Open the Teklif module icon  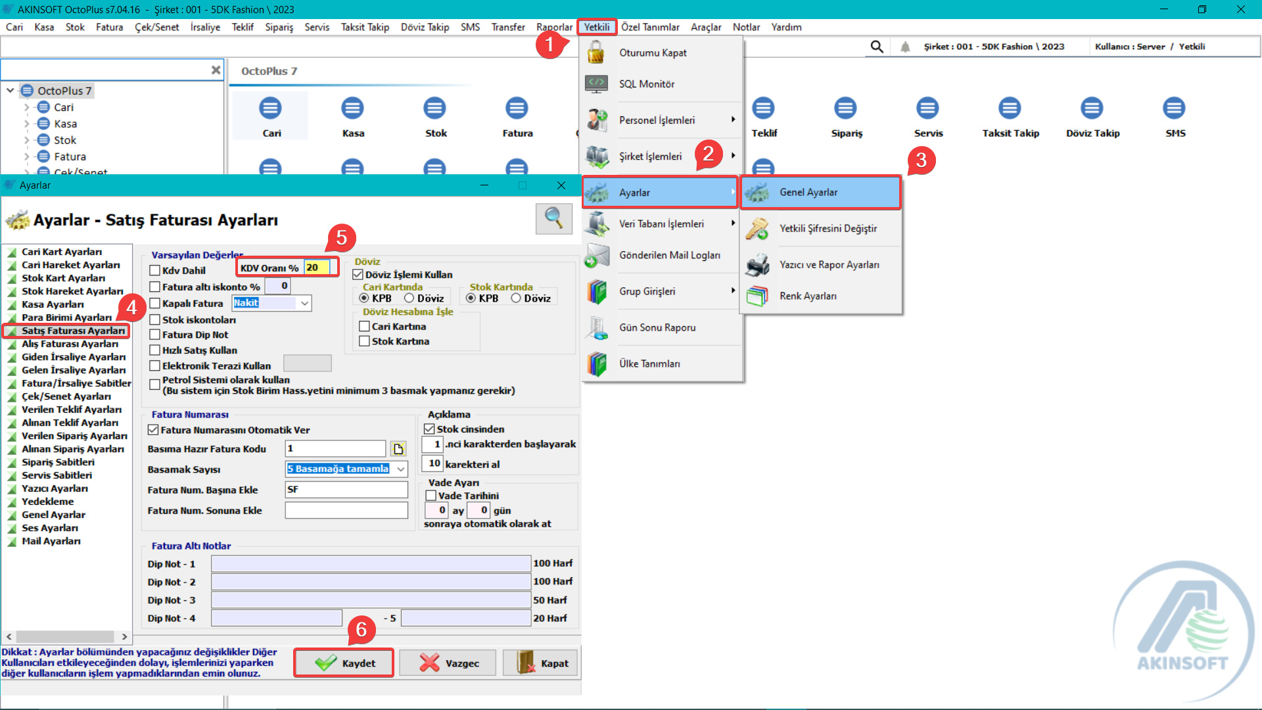(763, 108)
